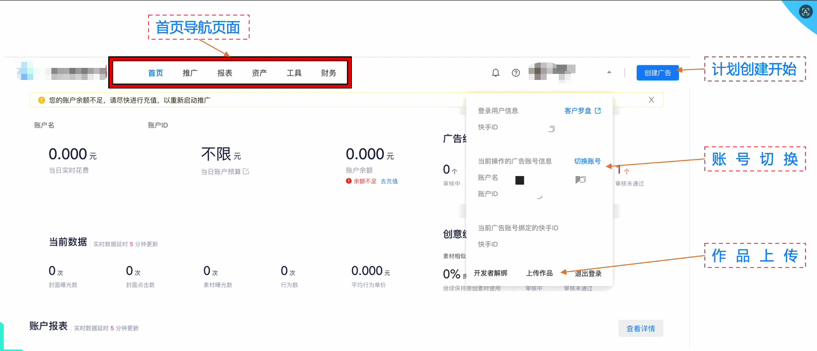Click the 封面点击数 metric label
The width and height of the screenshot is (817, 351).
pyautogui.click(x=140, y=285)
